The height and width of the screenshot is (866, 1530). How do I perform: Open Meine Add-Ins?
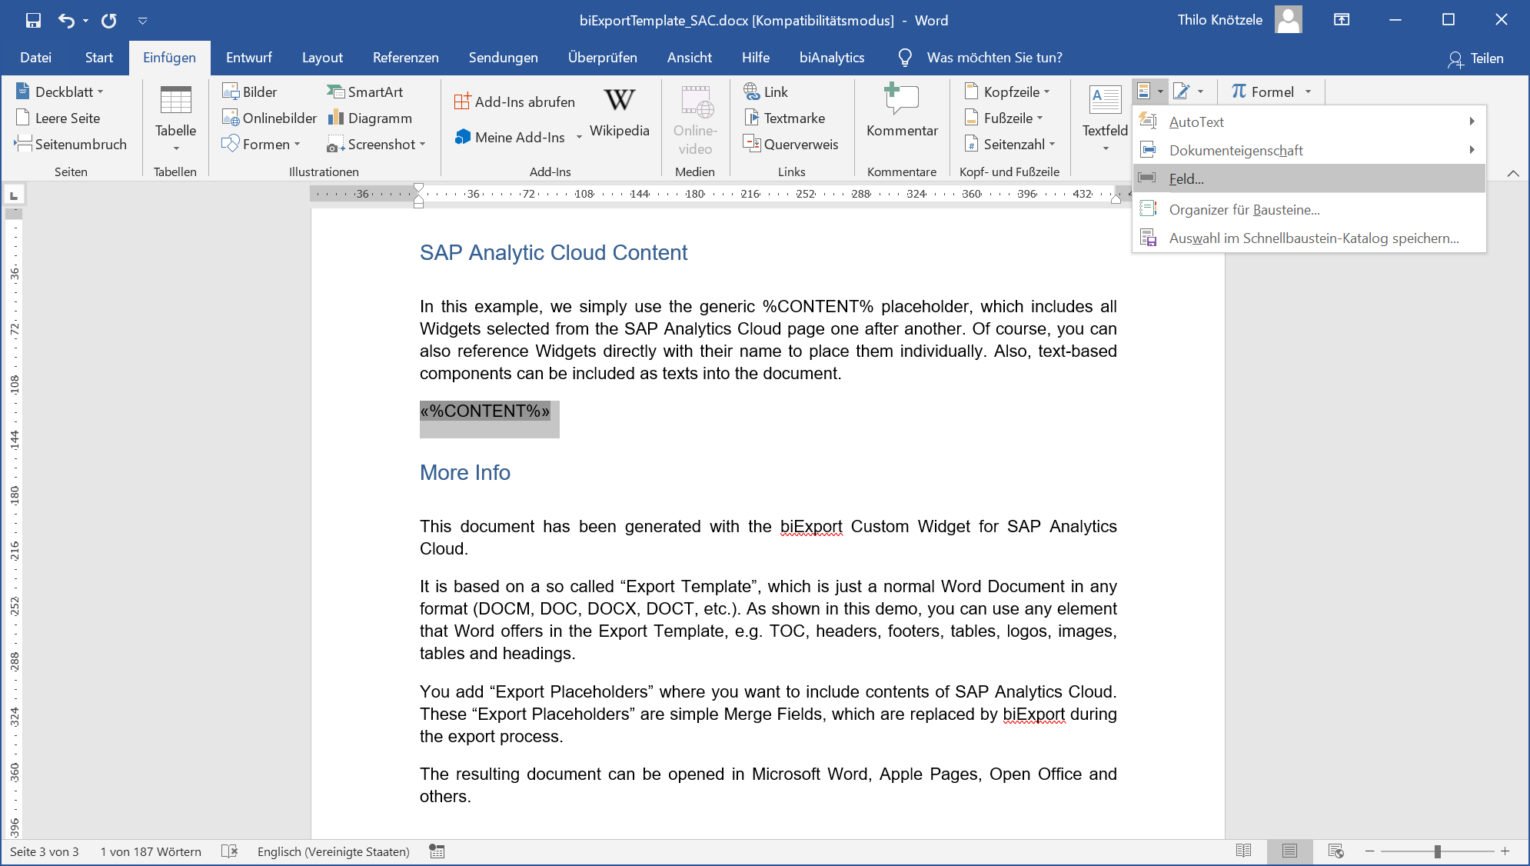(518, 137)
